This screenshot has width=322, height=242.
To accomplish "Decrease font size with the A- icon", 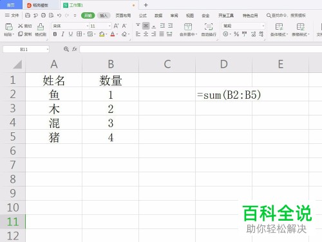I will (x=124, y=26).
